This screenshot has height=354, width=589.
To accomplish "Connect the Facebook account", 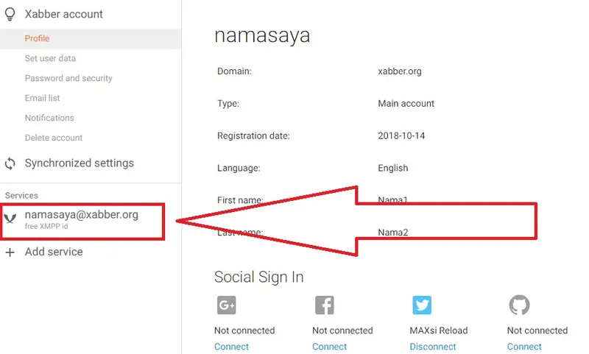I will (x=329, y=347).
